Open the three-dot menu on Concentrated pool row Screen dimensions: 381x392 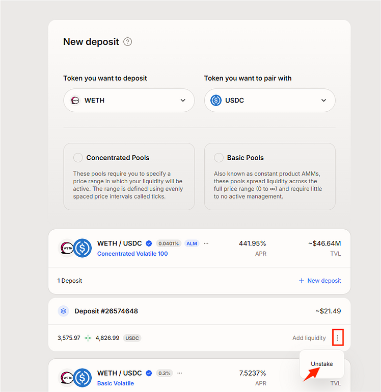point(206,243)
